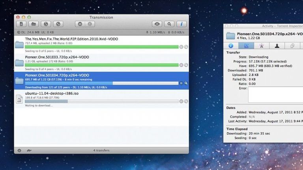The height and width of the screenshot is (170, 303).
Task: Select 'Pioneer.One.S01E04.720p.x264-VODO' in the transfer list
Action: pyautogui.click(x=57, y=75)
